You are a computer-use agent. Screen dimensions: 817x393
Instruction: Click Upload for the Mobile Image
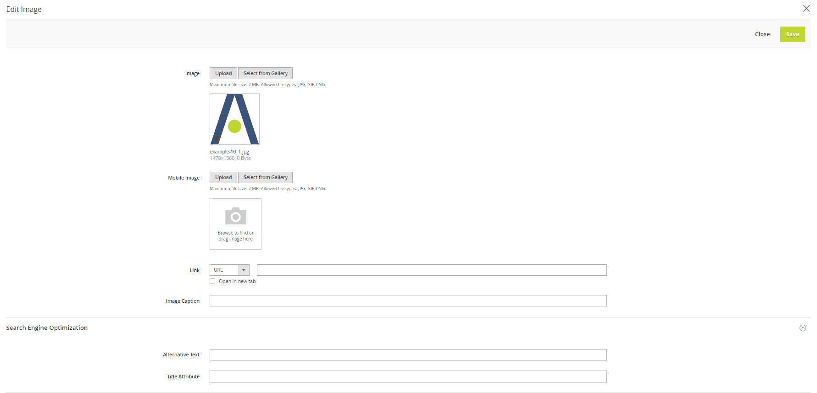tap(223, 177)
